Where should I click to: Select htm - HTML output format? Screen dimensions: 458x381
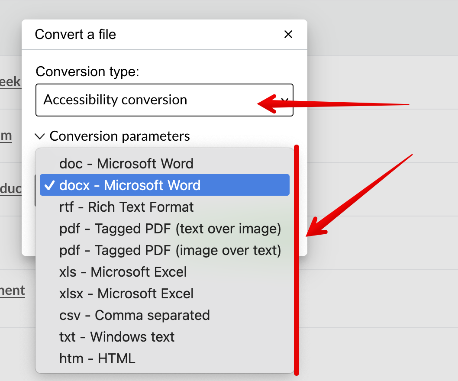pyautogui.click(x=97, y=358)
